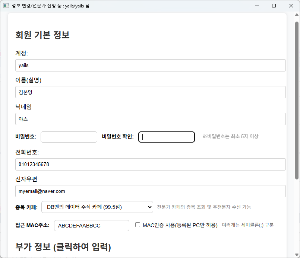Select the 전자우편 email field
This screenshot has width=300, height=258.
150,191
